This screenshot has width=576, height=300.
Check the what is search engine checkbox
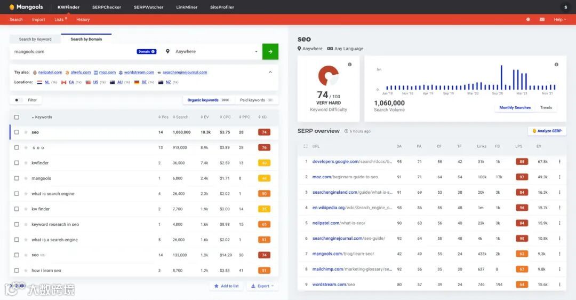pos(17,193)
